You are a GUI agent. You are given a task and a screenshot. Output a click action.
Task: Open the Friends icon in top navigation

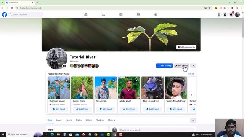pyautogui.click(x=103, y=14)
